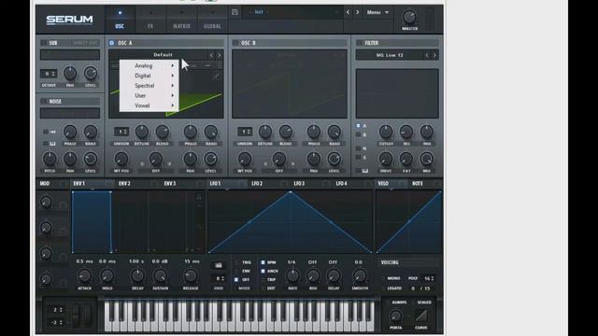Click the LFO folder icon above GRID
598x336 pixels.
point(219,265)
